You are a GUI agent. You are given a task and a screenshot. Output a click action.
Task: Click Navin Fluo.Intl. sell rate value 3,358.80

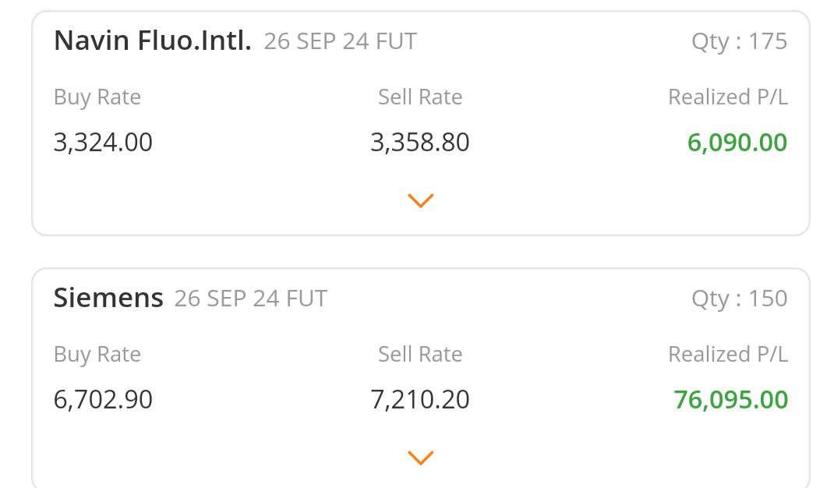pos(420,143)
